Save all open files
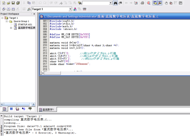The image size is (190, 136). 18,3
